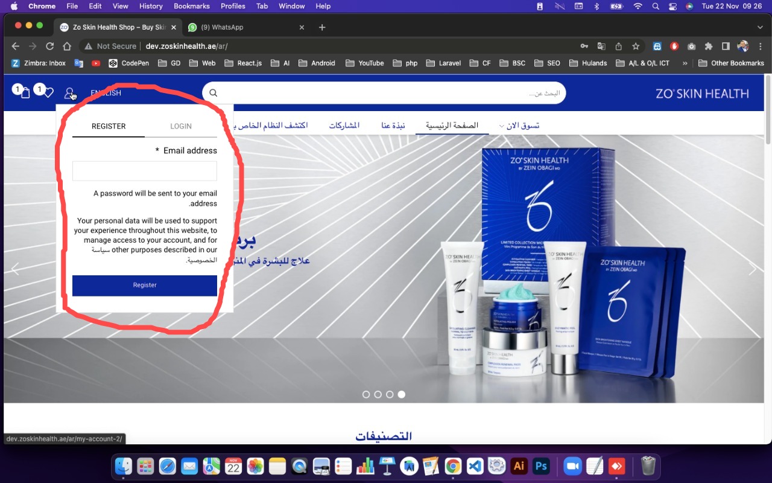Open the Profiles menu in menu bar
Image resolution: width=772 pixels, height=483 pixels.
point(233,6)
